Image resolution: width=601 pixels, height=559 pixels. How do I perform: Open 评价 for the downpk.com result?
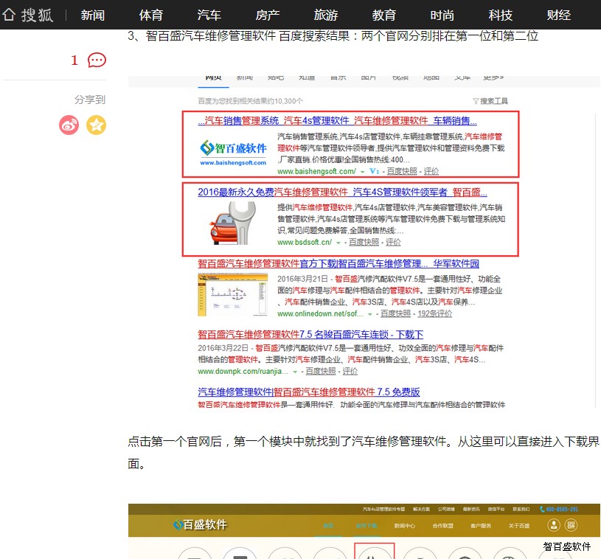(350, 371)
